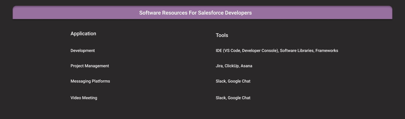Click the 'IDE (VS Code, Developer Console)' tools text
This screenshot has height=119, width=405.
pos(247,51)
